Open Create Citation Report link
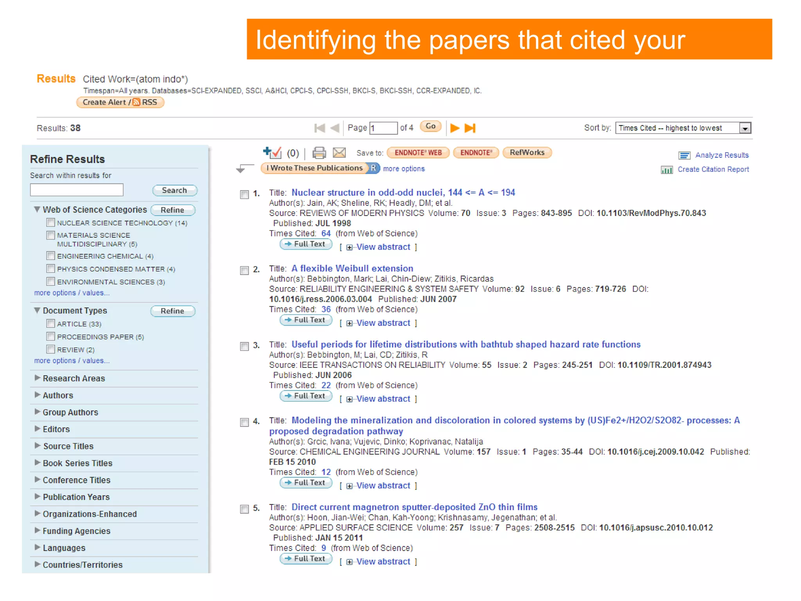Image resolution: width=801 pixels, height=601 pixels. [x=713, y=169]
